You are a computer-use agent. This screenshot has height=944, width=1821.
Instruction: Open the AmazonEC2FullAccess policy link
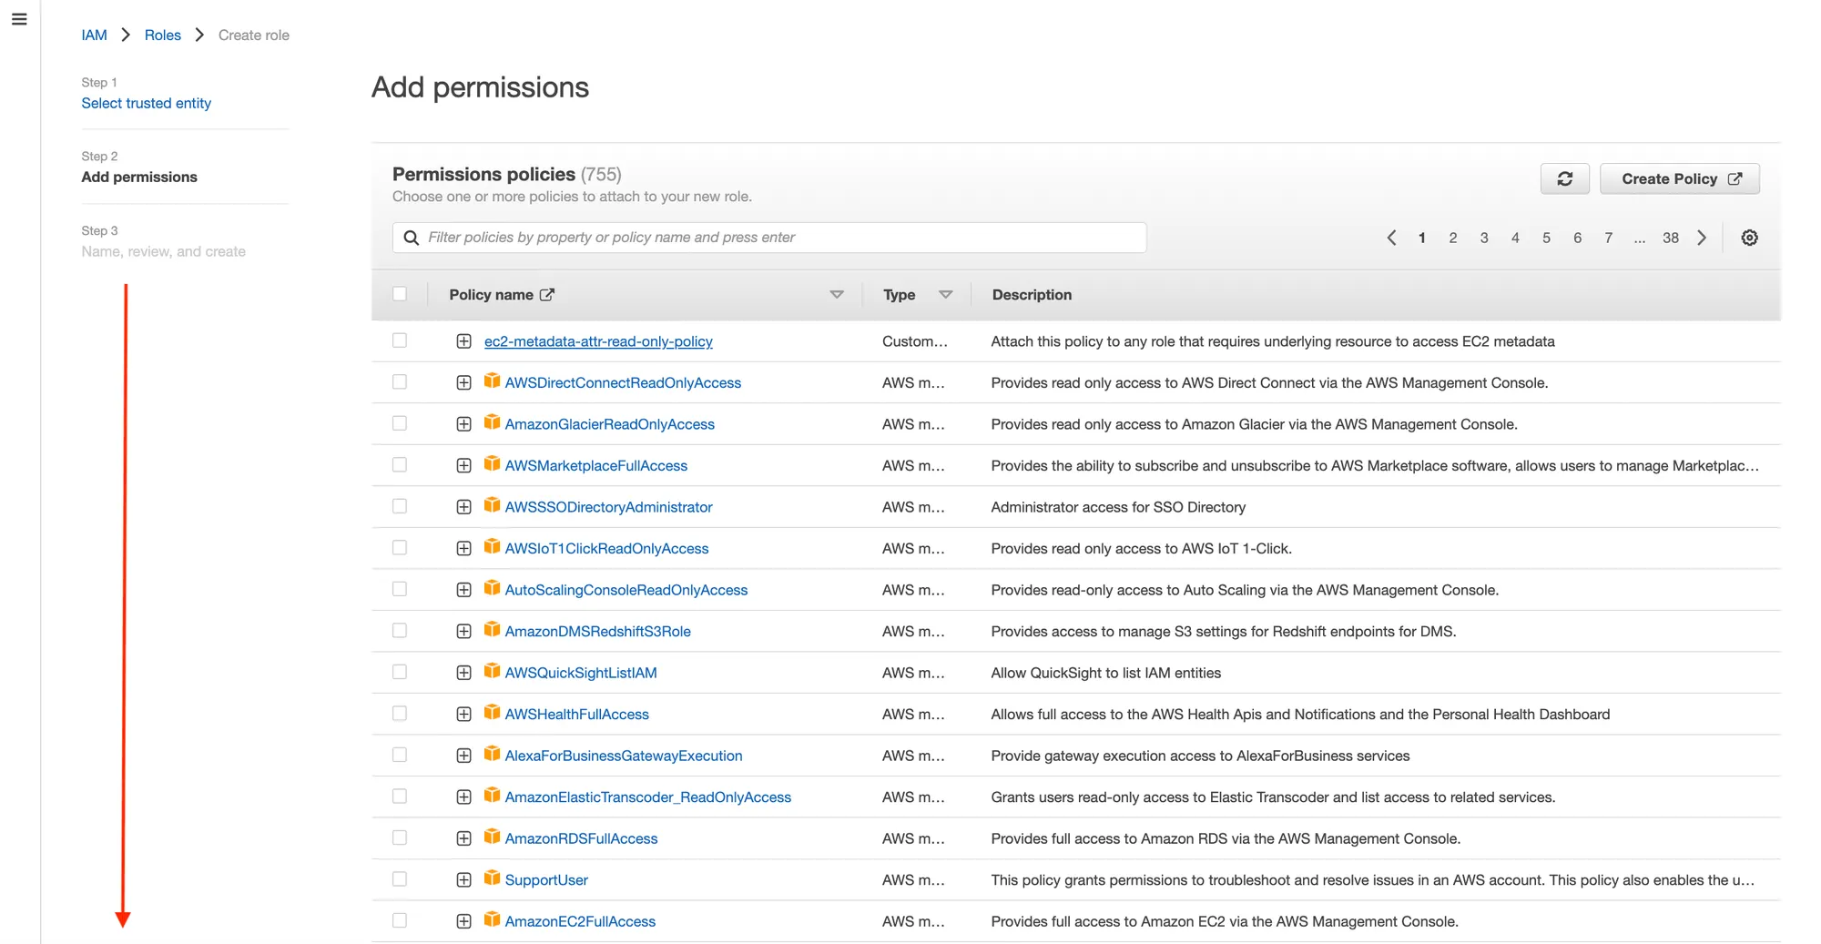pos(580,921)
